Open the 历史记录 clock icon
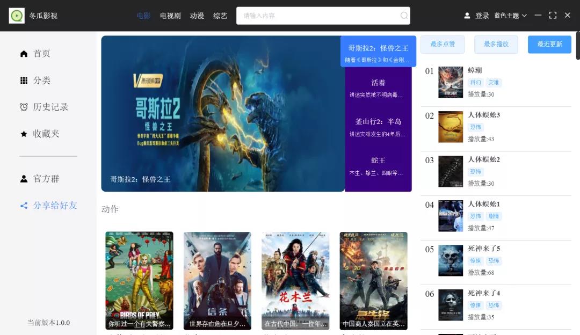 pyautogui.click(x=24, y=107)
